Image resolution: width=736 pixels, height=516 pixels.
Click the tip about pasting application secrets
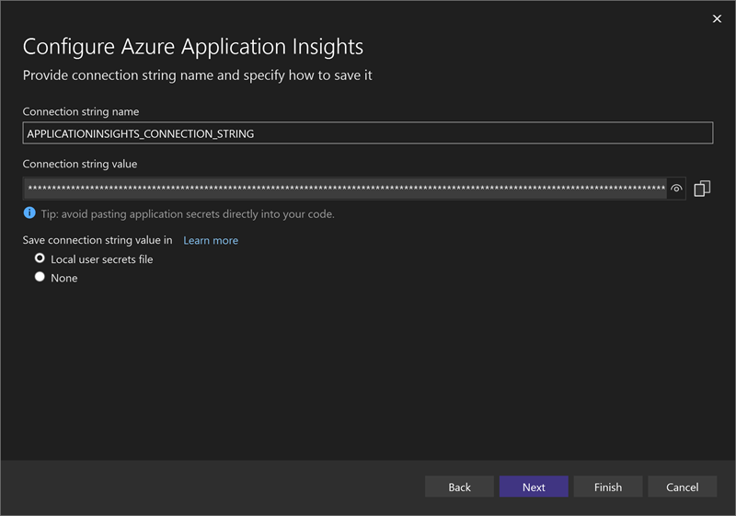pos(188,214)
